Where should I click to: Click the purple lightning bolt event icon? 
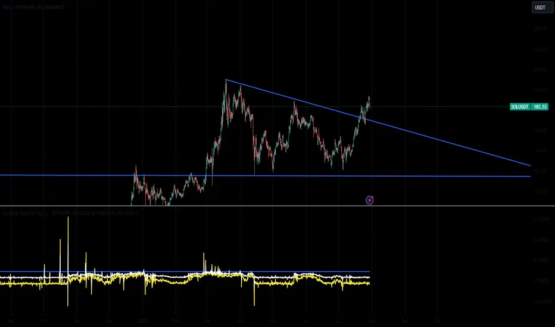pos(370,200)
